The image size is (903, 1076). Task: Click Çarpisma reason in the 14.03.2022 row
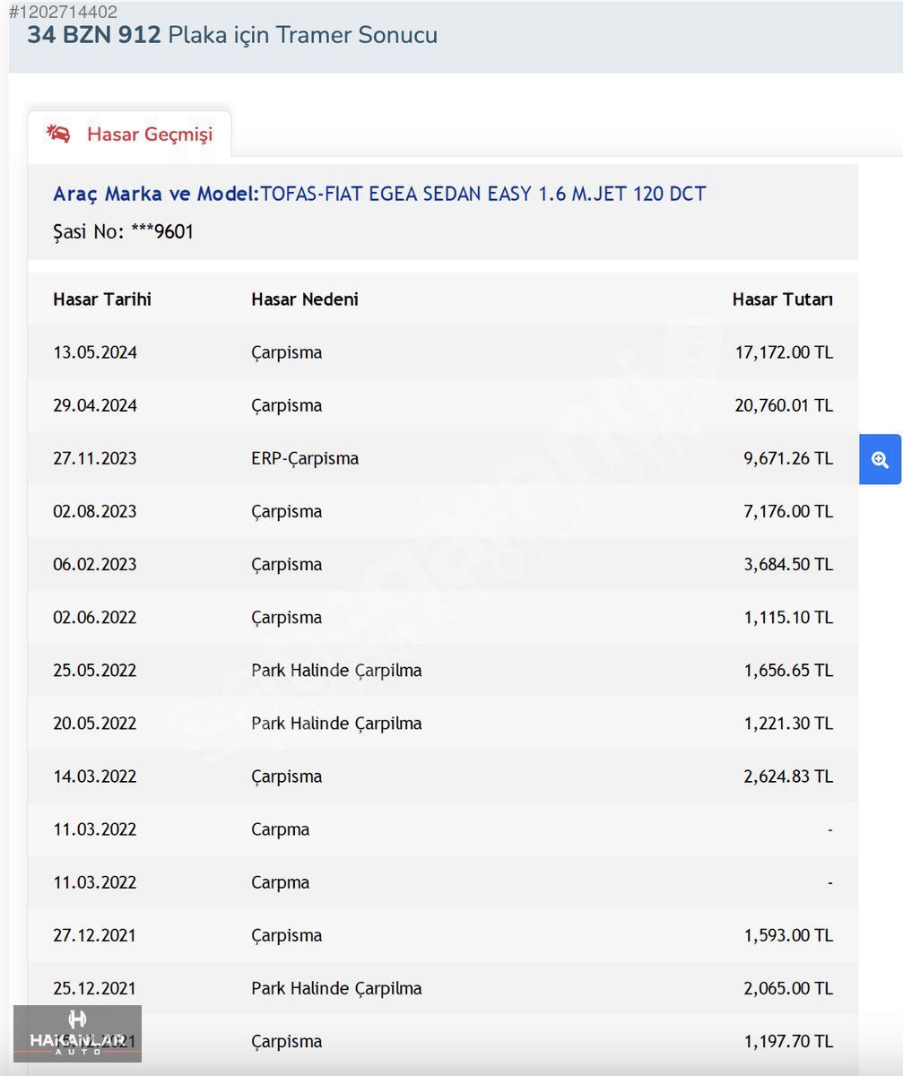[x=287, y=776]
